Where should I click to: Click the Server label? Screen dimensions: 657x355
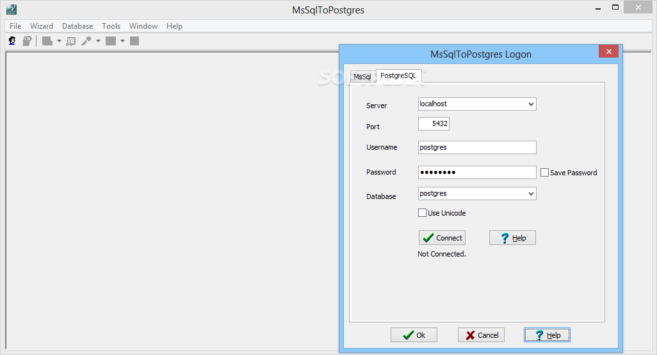377,106
